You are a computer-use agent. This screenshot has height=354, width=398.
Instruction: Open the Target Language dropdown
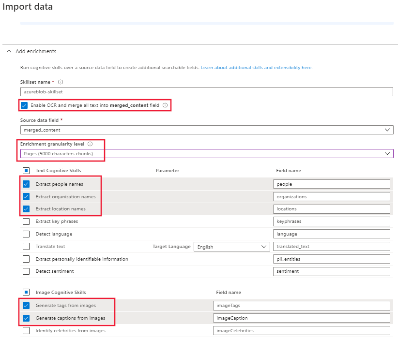[x=231, y=247]
